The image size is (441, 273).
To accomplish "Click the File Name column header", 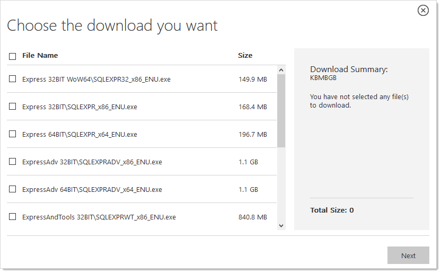I will (x=40, y=56).
